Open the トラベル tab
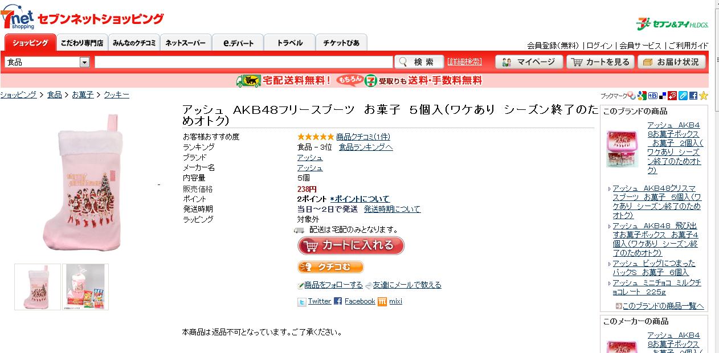 tap(290, 43)
